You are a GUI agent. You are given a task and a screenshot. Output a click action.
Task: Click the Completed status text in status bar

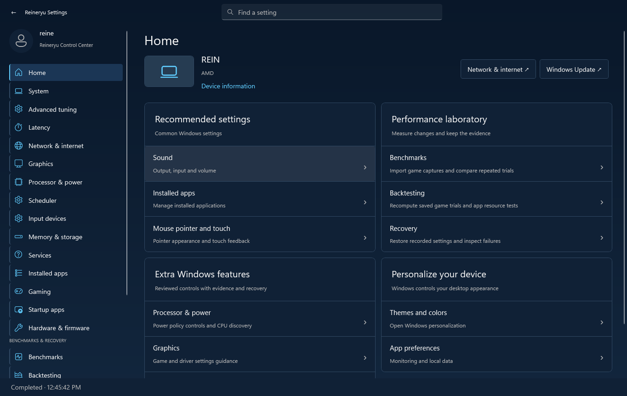pyautogui.click(x=46, y=387)
